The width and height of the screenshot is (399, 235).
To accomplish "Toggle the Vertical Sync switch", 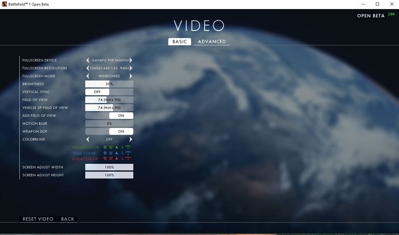I will 109,92.
